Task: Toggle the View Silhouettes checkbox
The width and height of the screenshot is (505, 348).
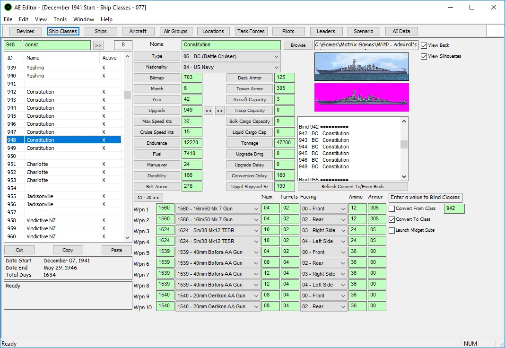Action: click(424, 56)
